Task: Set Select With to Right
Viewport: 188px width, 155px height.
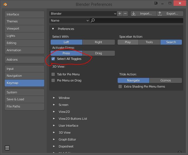Action: coord(98,42)
